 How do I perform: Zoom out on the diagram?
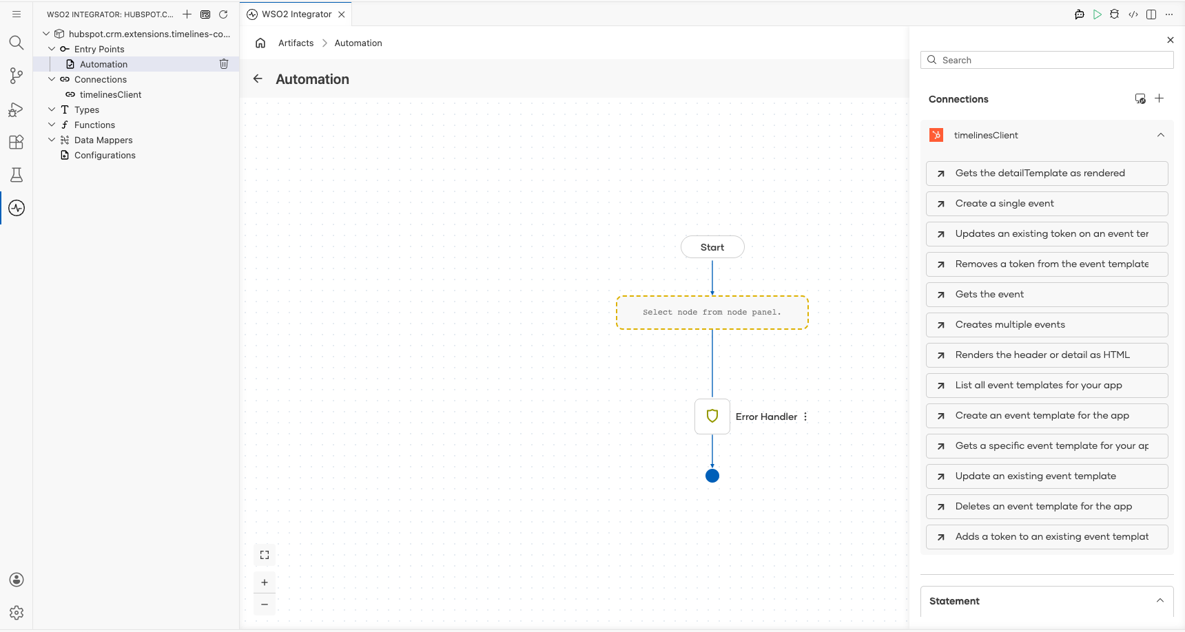265,604
